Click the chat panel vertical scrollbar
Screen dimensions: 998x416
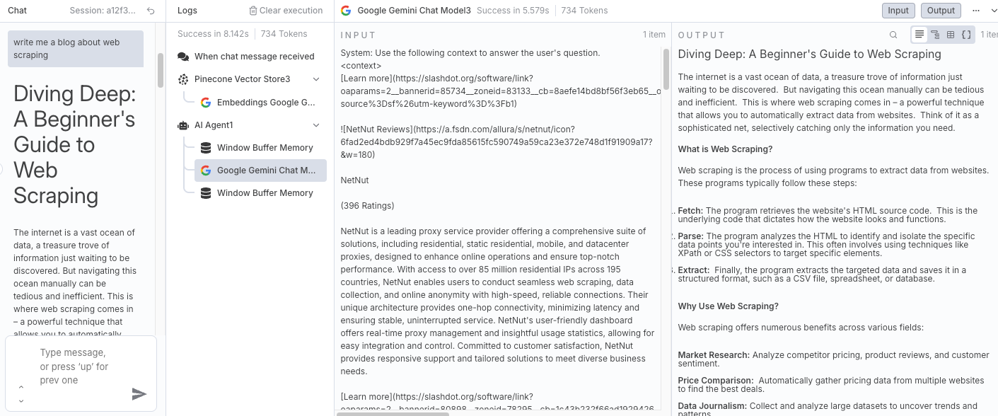(161, 71)
